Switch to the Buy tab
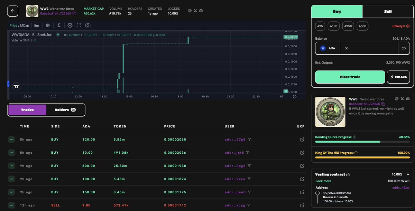This screenshot has width=415, height=211. 337,11
